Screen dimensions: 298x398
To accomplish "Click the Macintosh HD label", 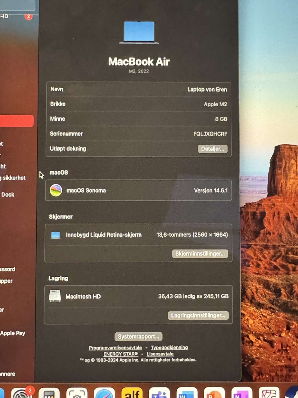I will [x=83, y=297].
